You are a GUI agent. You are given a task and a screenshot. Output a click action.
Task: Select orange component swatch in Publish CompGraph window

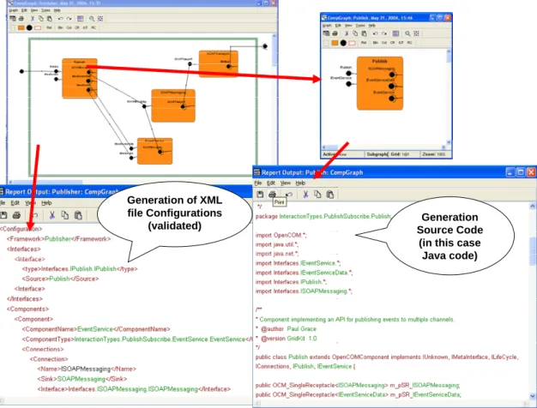click(335, 43)
